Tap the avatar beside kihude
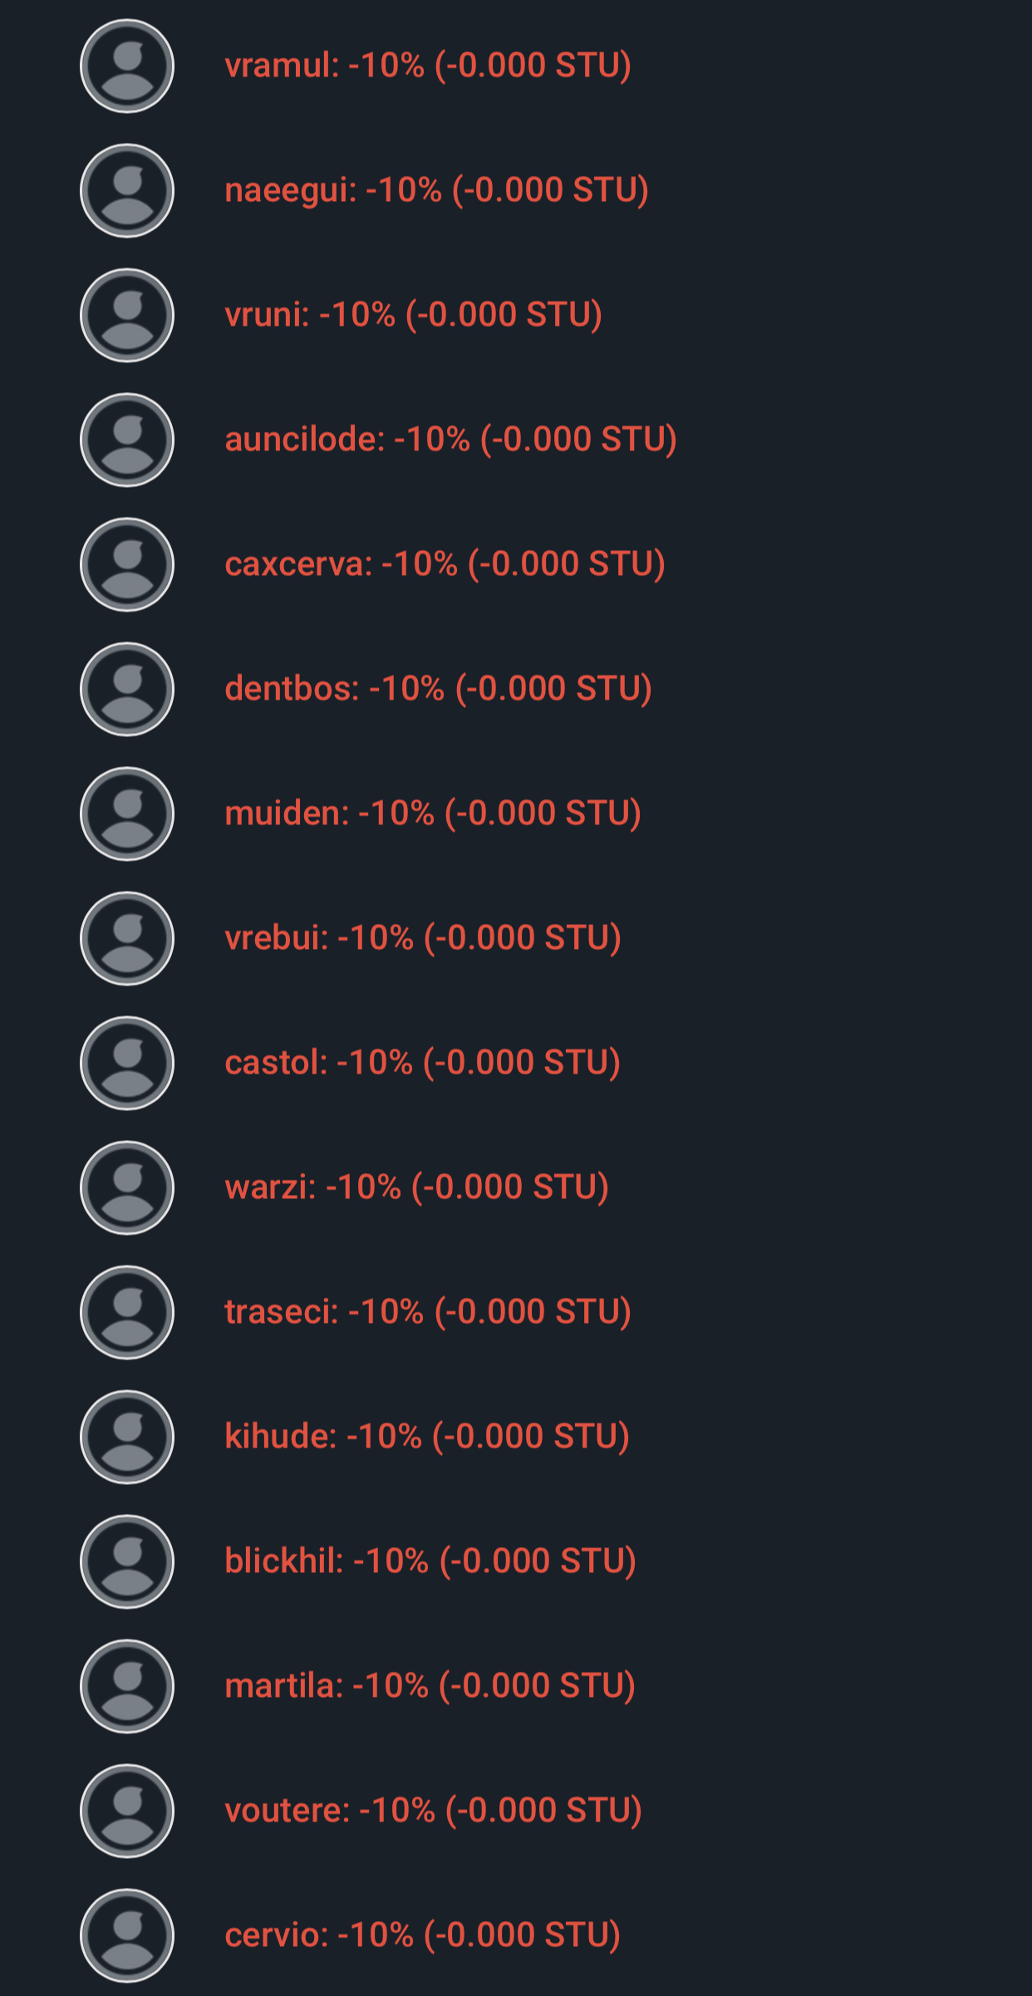This screenshot has width=1032, height=1996. (127, 1437)
